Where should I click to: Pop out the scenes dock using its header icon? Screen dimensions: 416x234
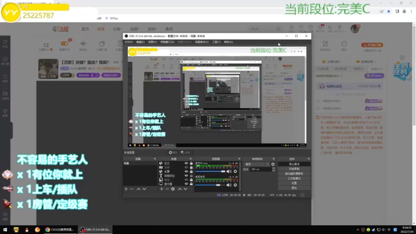pos(155,159)
